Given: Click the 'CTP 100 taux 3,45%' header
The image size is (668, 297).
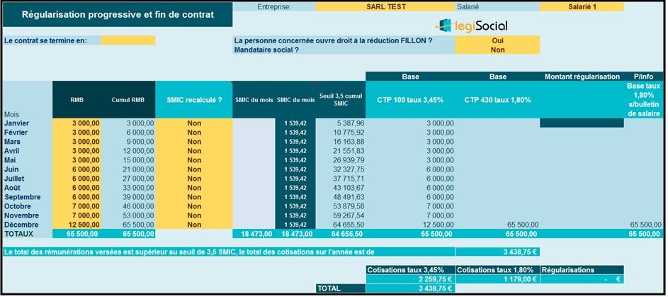Looking at the screenshot, I should coord(410,100).
